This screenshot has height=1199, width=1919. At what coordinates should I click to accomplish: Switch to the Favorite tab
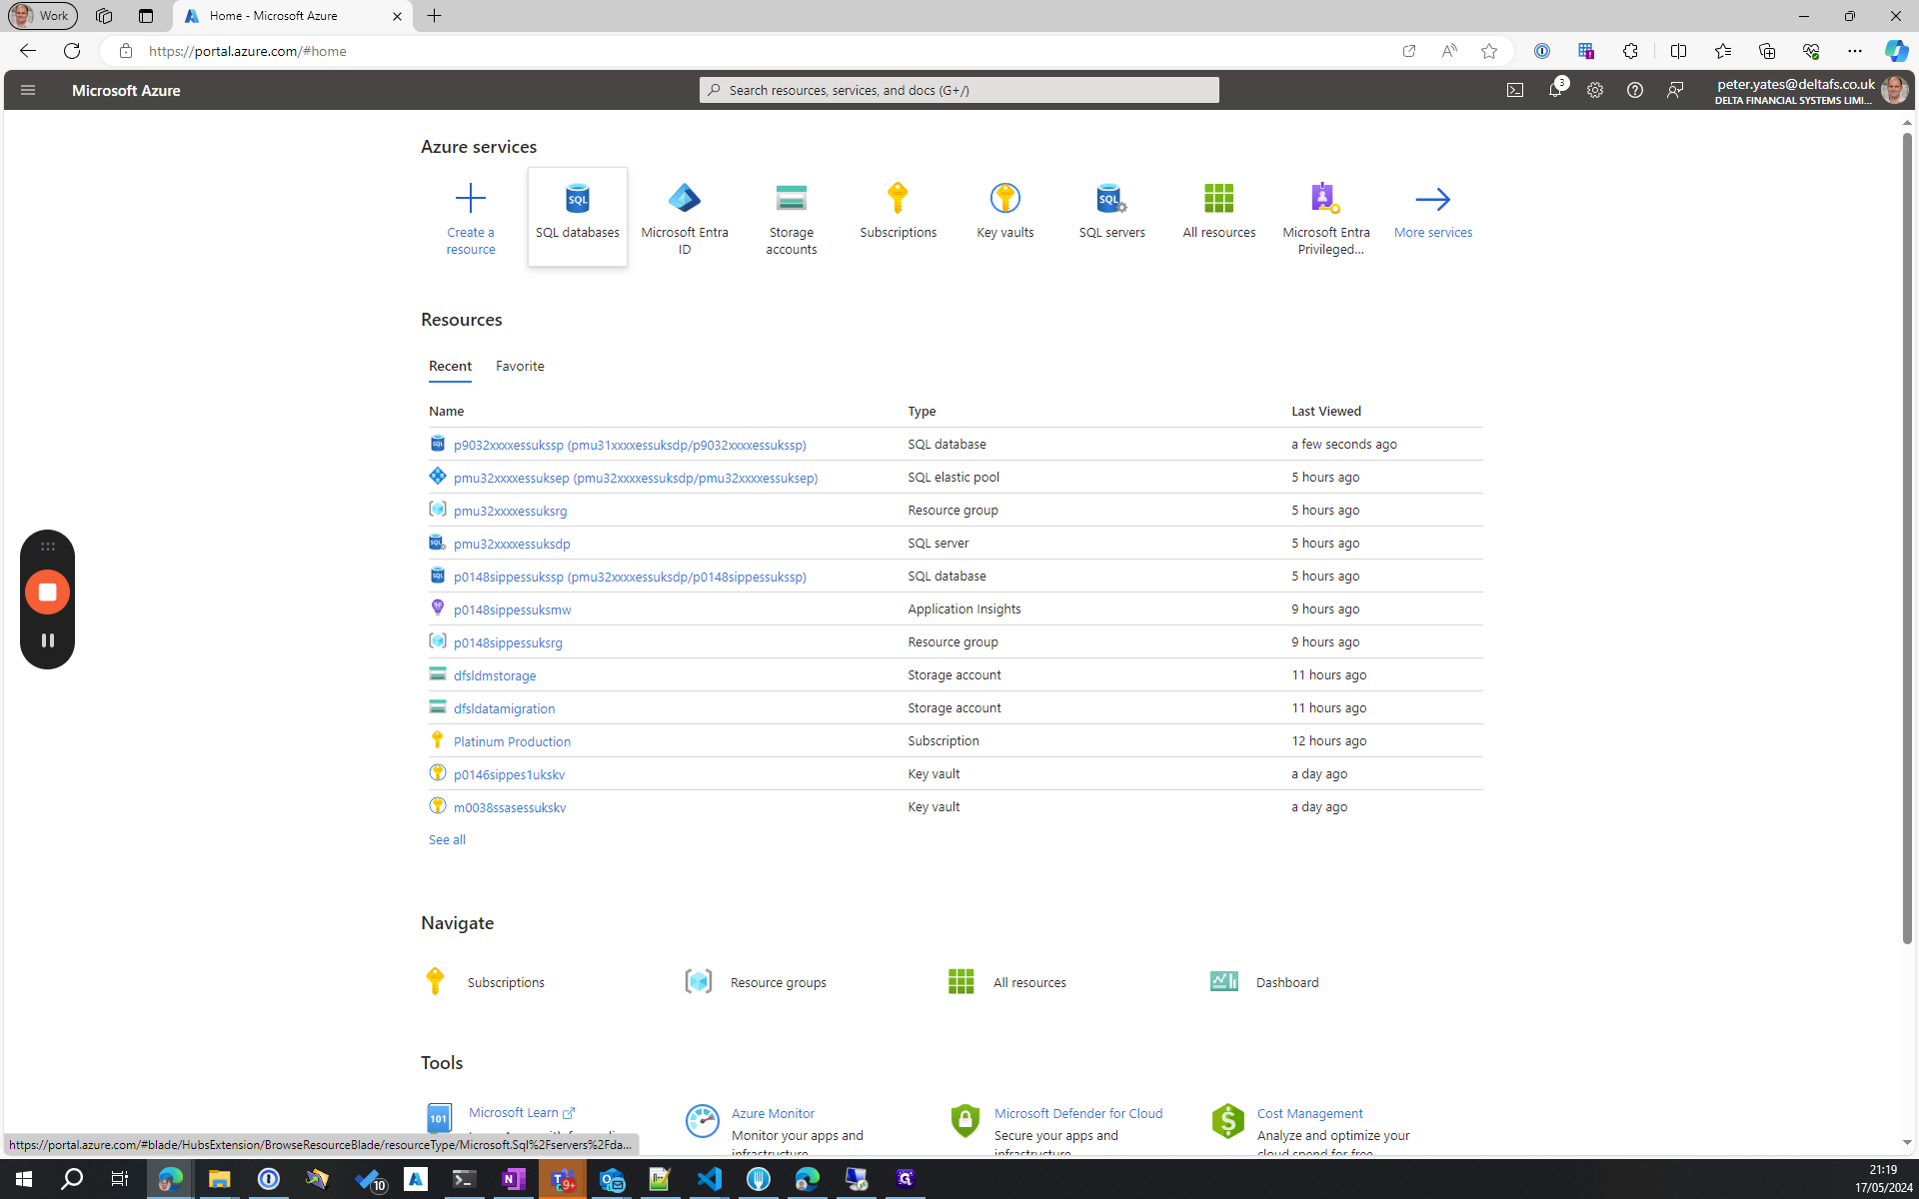pyautogui.click(x=520, y=367)
